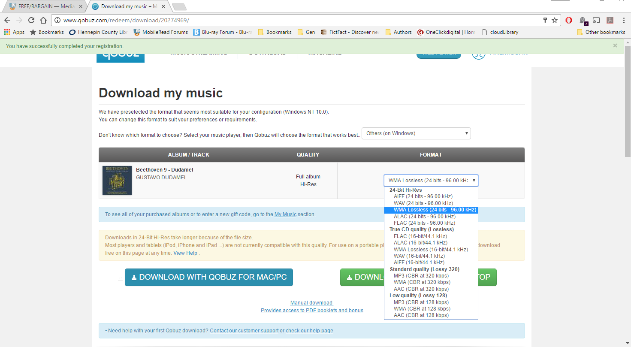Viewport: 631px width, 347px height.
Task: Open the browser home page
Action: tap(43, 20)
